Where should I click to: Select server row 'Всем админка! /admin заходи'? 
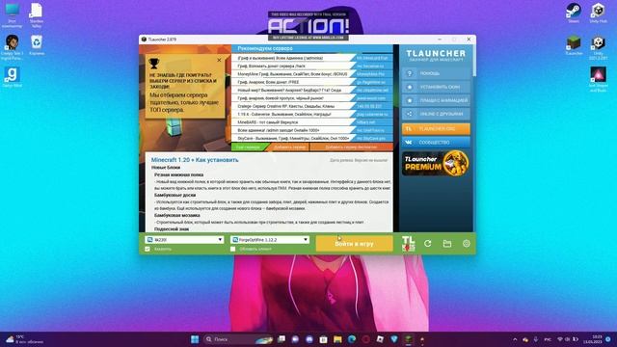coord(312,130)
